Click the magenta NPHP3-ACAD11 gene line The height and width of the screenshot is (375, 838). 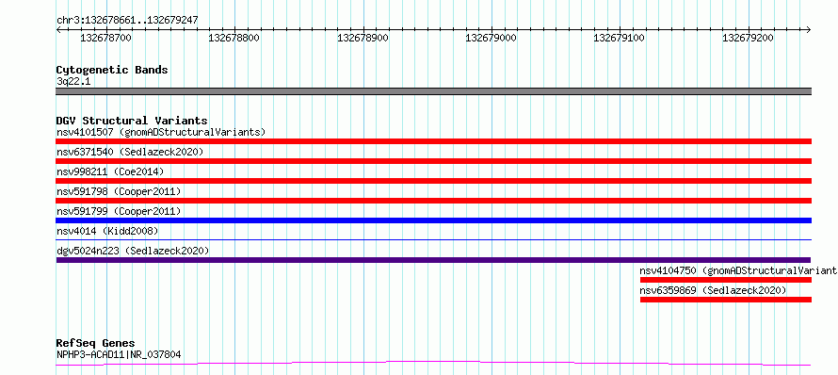click(x=433, y=364)
